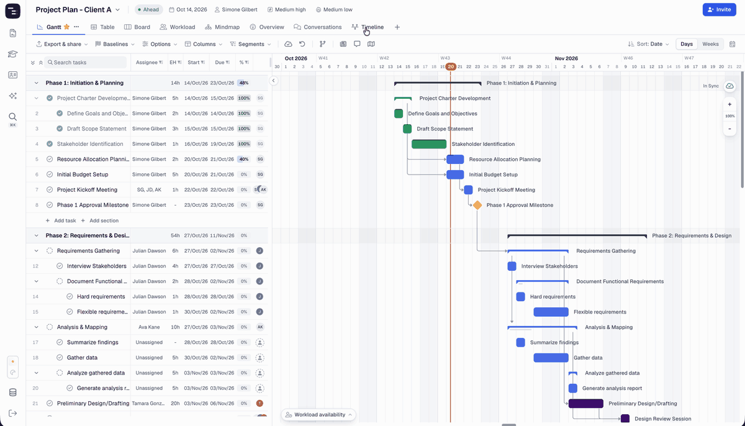Image resolution: width=745 pixels, height=426 pixels.
Task: Mark Project Kickoff Meeting as complete
Action: (x=50, y=189)
